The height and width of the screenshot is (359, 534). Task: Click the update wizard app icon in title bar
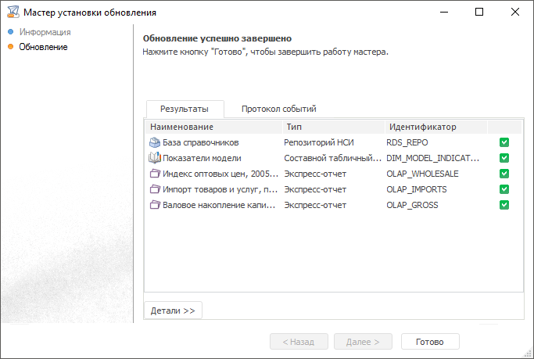coord(11,13)
